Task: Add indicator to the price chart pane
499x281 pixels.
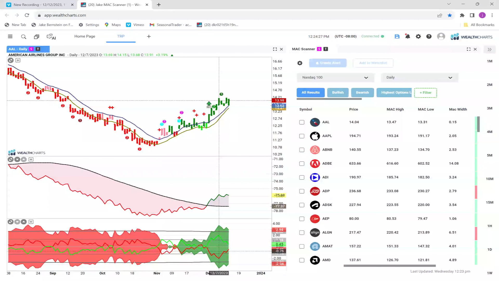Action: [x=18, y=60]
